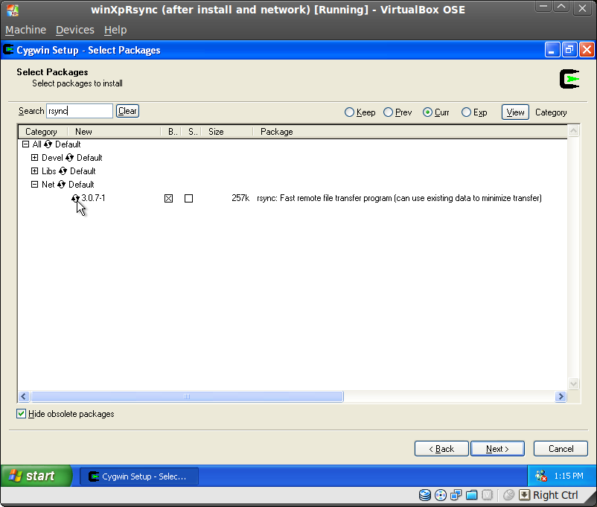
Task: Click the Cygwin logo in the dialog header
Action: click(568, 78)
